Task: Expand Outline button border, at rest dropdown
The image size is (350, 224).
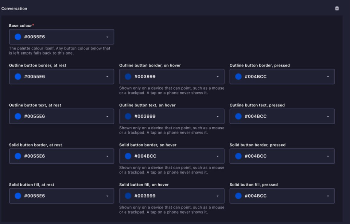Action: pyautogui.click(x=107, y=77)
